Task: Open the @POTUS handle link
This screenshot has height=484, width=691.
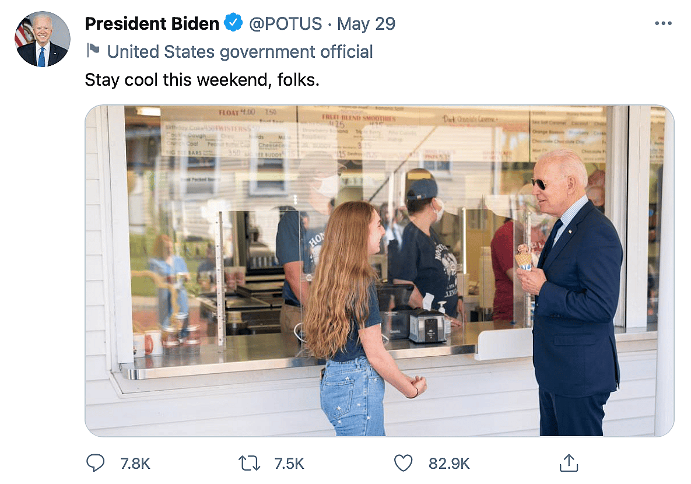Action: coord(286,24)
